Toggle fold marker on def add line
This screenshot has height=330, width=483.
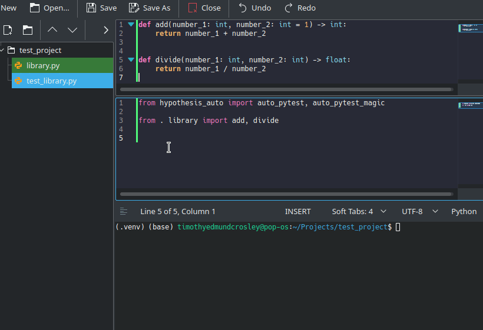[131, 25]
